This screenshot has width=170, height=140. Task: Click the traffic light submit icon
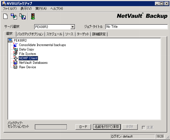[x=33, y=16]
